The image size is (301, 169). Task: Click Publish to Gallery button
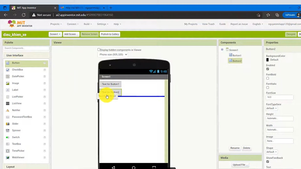coord(110,34)
